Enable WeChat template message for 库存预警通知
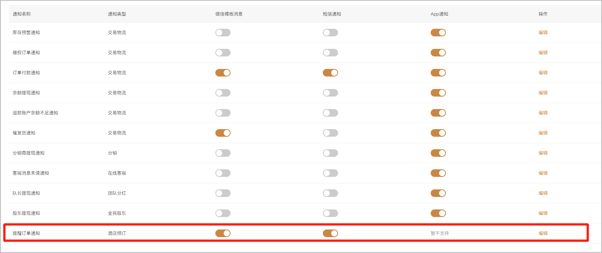The height and width of the screenshot is (253, 602). 223,33
